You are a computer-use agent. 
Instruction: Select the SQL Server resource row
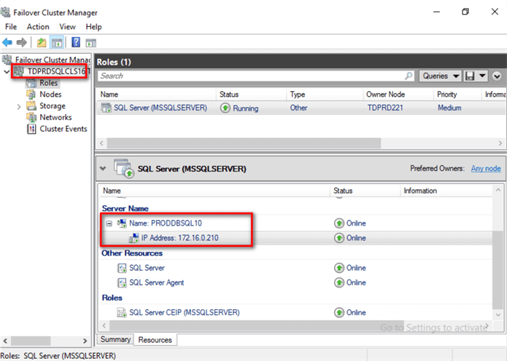point(147,268)
